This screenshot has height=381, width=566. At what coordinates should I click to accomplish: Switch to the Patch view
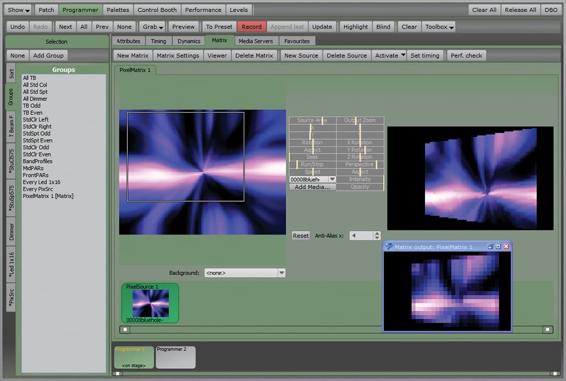click(46, 10)
